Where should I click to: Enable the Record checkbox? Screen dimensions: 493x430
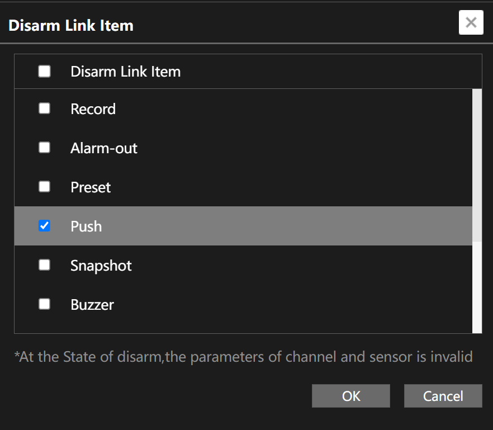(44, 108)
